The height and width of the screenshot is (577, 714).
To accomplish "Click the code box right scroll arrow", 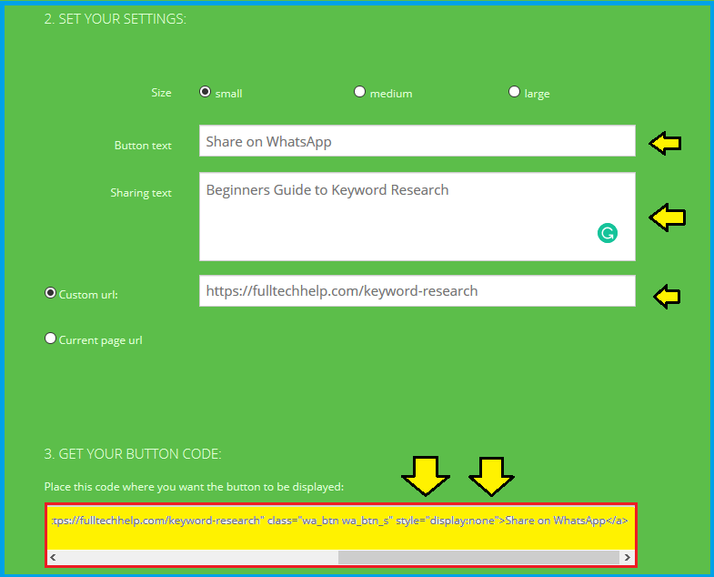I will pyautogui.click(x=628, y=557).
